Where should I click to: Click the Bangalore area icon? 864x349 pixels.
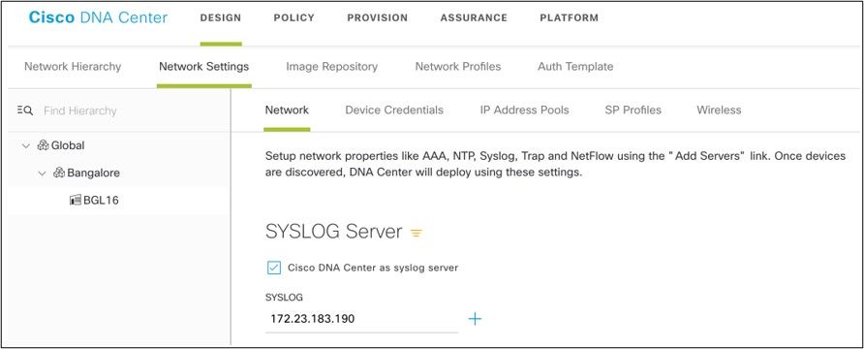59,174
